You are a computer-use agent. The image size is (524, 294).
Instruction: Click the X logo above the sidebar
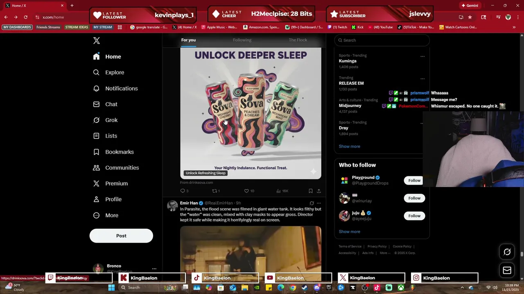(x=96, y=40)
